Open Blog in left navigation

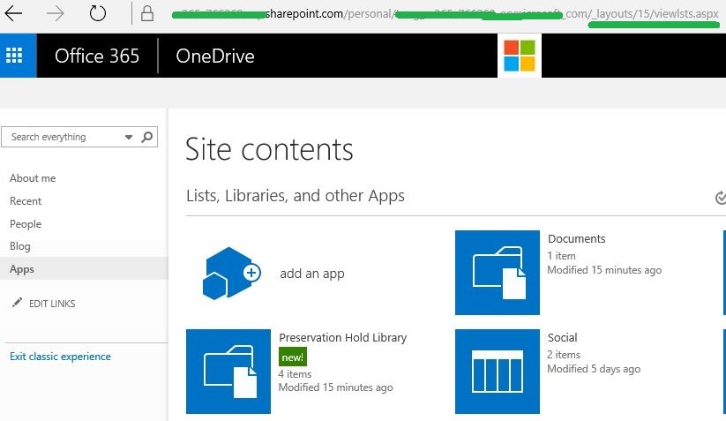[x=20, y=246]
